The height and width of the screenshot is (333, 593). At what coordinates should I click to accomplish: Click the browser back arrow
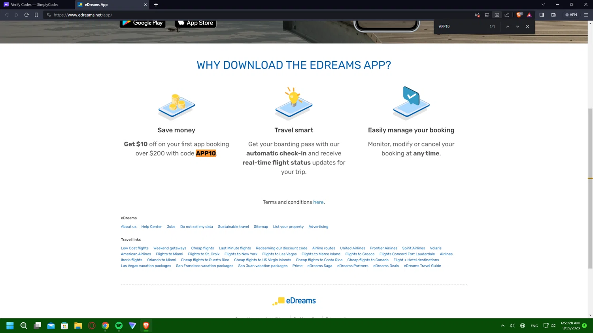tap(7, 15)
